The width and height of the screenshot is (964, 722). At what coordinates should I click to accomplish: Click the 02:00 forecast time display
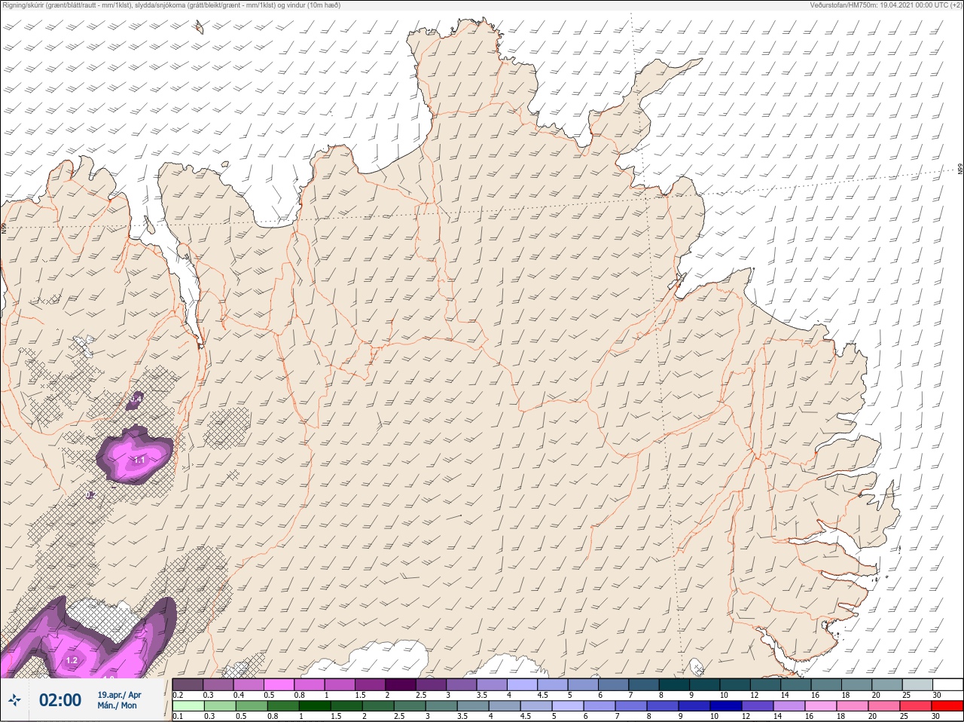(x=60, y=700)
